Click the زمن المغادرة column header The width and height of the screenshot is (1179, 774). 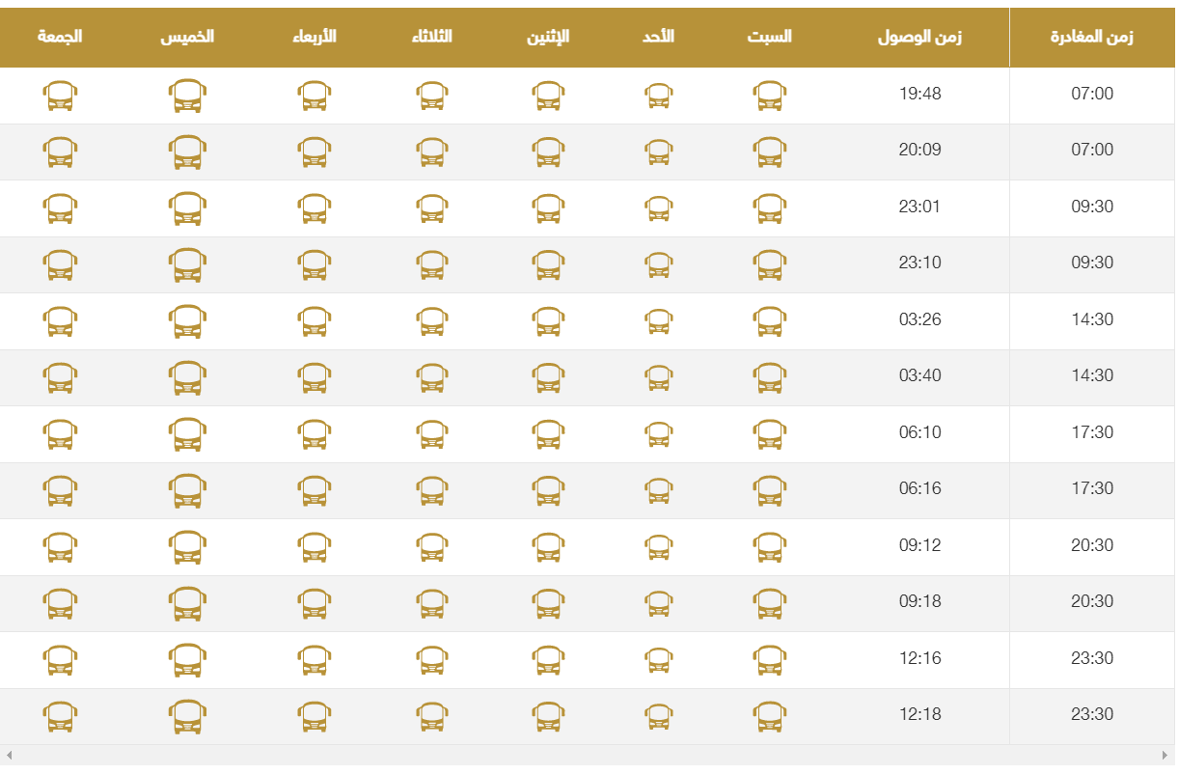[x=1091, y=38]
